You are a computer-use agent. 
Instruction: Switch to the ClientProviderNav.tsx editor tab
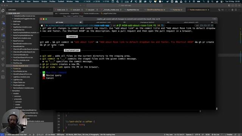point(155,10)
